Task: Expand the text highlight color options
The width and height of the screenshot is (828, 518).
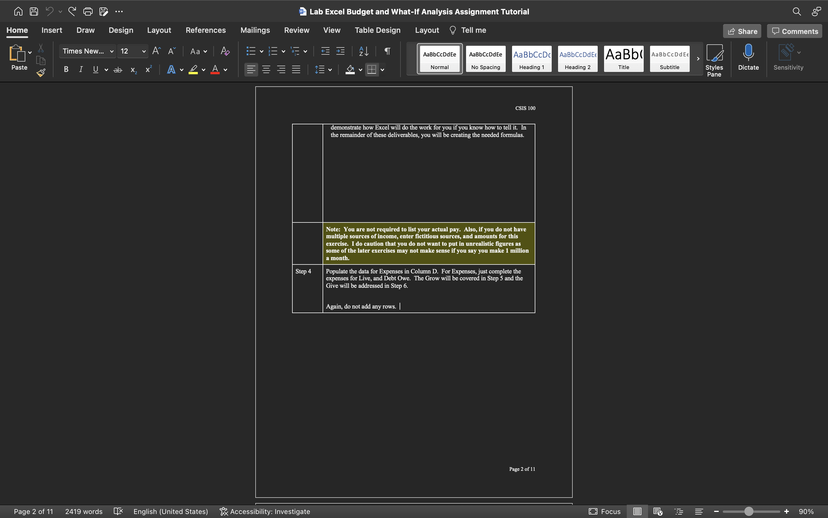Action: [203, 70]
